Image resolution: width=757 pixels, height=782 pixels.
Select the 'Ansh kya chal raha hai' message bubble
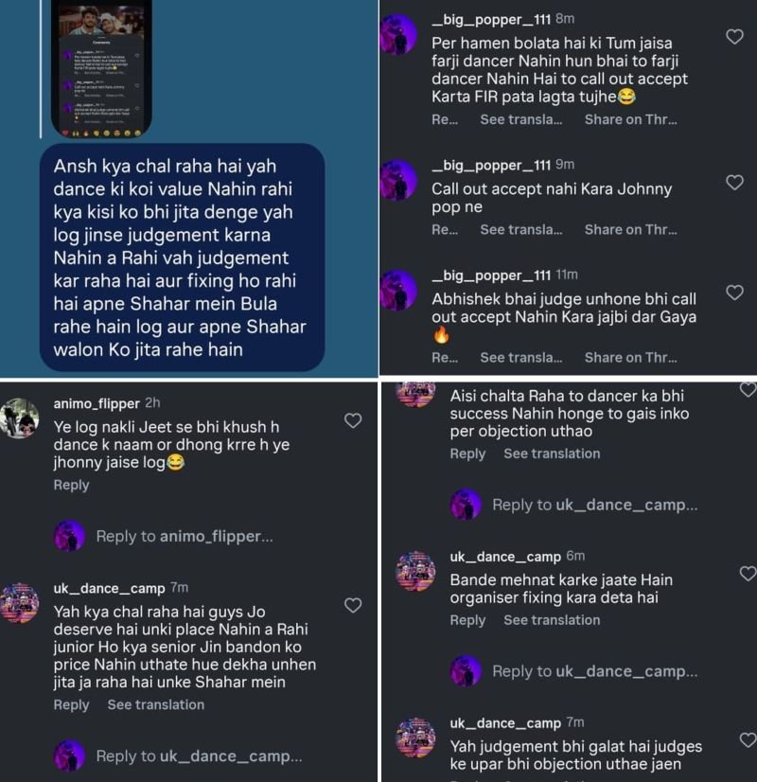point(183,258)
